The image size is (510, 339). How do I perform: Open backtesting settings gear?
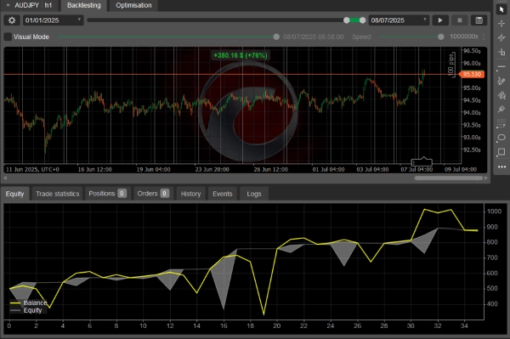coord(12,20)
